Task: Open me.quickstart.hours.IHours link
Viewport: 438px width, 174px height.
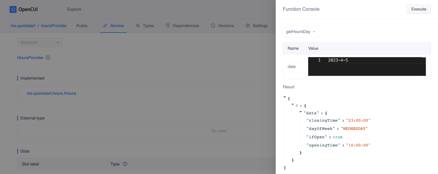Action: tap(51, 93)
